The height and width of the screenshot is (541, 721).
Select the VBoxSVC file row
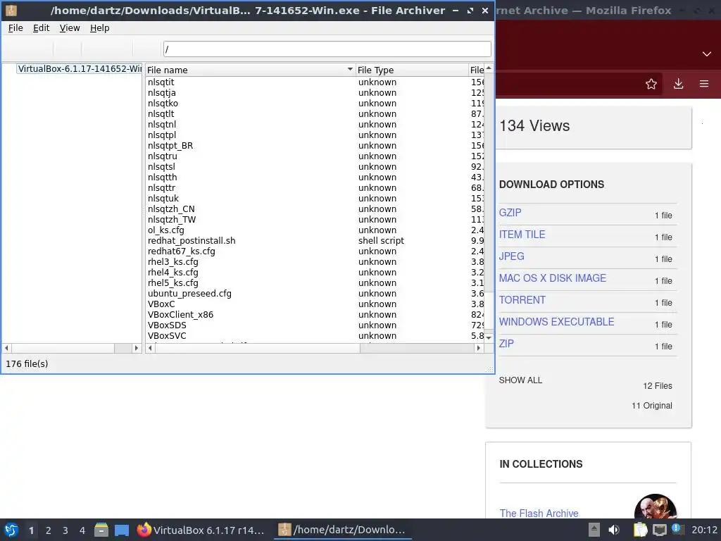(x=315, y=336)
